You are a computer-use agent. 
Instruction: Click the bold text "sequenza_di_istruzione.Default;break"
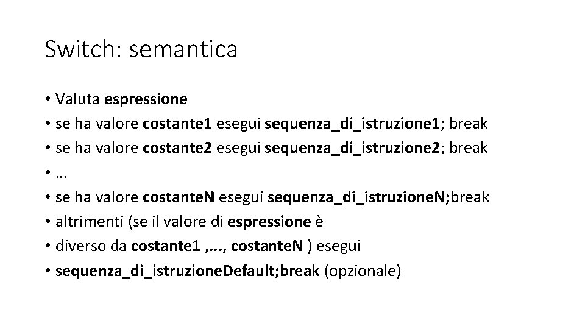pyautogui.click(x=187, y=271)
